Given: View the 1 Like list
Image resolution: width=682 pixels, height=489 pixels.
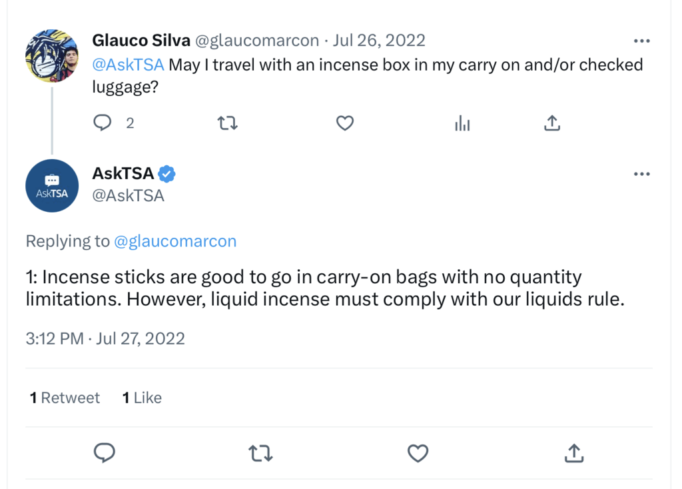Looking at the screenshot, I should point(141,397).
